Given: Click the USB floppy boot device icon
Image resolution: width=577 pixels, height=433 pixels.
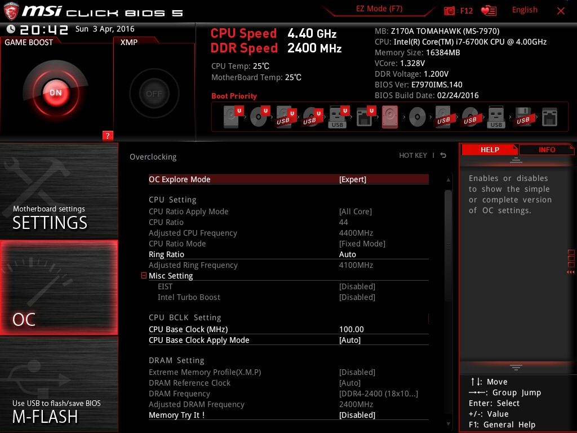Looking at the screenshot, I should [x=523, y=117].
